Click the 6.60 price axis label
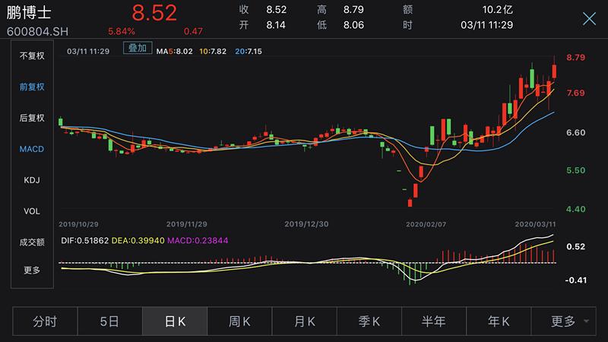Image resolution: width=608 pixels, height=342 pixels. click(x=576, y=132)
